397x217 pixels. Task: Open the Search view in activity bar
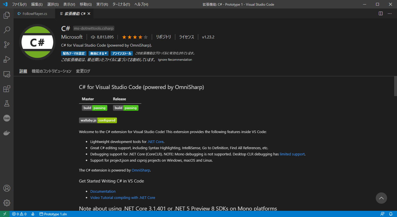tap(7, 30)
